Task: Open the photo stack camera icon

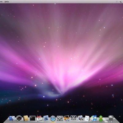Action: coord(80,118)
